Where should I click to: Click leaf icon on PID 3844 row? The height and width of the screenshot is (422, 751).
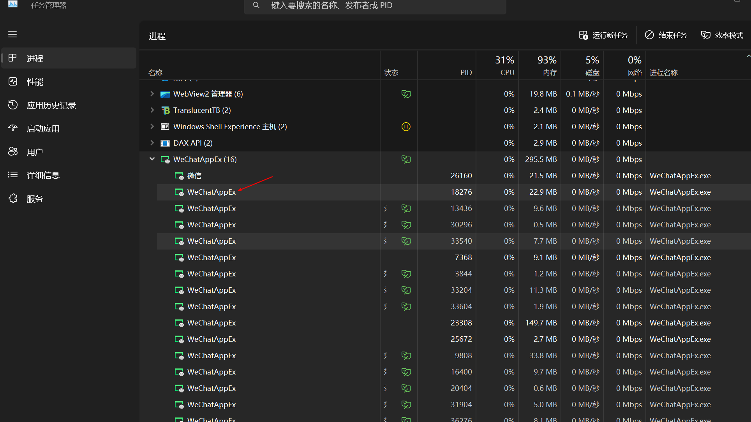[406, 274]
